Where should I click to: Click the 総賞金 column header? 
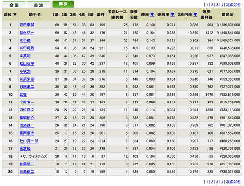227,15
